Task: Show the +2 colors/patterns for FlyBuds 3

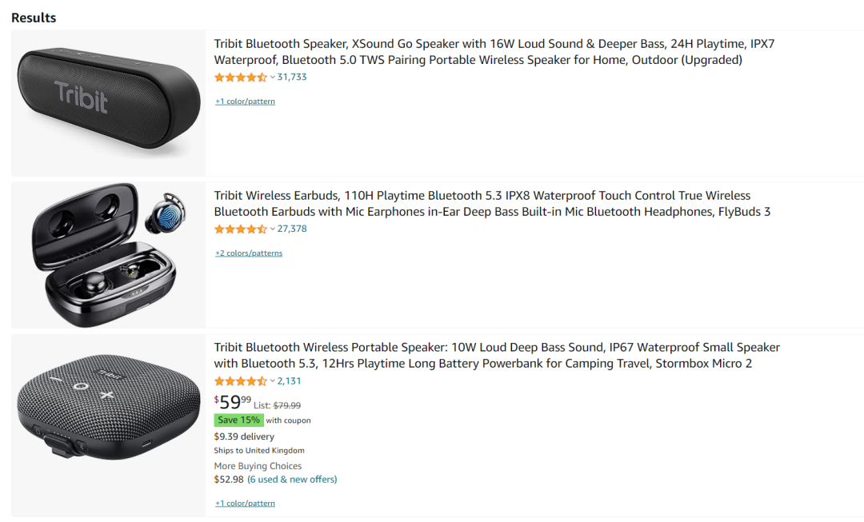Action: click(x=249, y=253)
